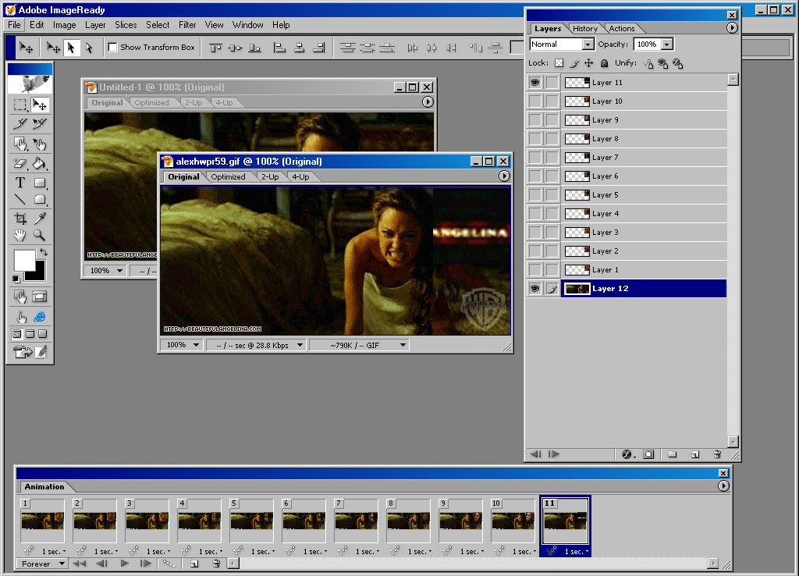799x576 pixels.
Task: Select animation frame 6 thumbnail
Action: (304, 521)
